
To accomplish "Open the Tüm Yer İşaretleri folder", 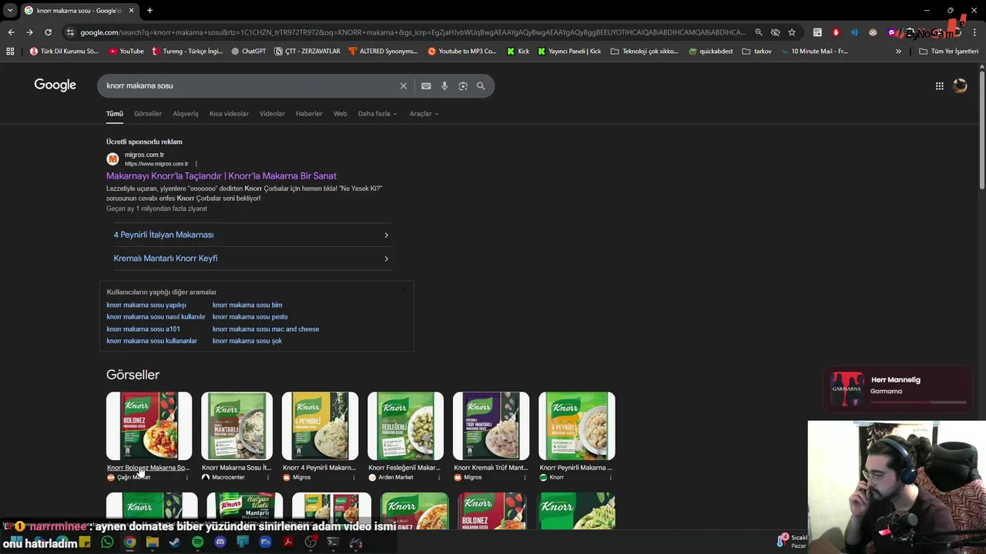I will click(x=948, y=52).
